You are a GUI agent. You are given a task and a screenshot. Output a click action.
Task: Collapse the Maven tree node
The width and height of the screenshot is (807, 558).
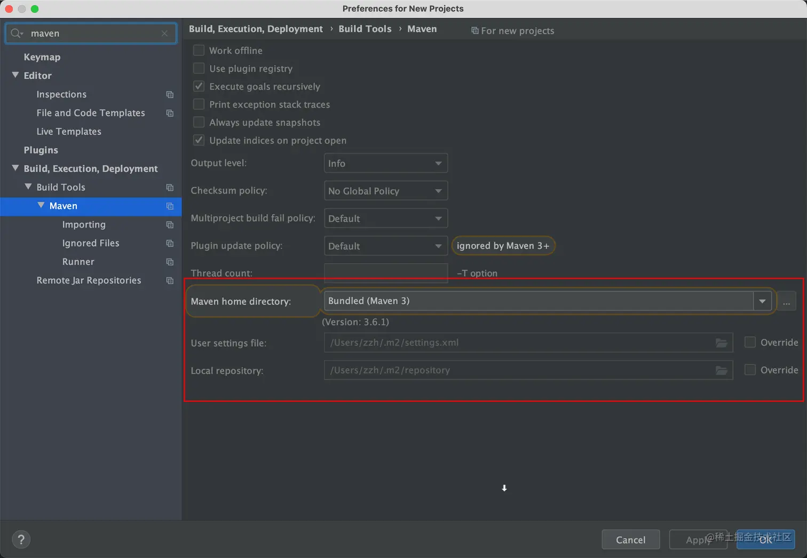[x=41, y=205]
